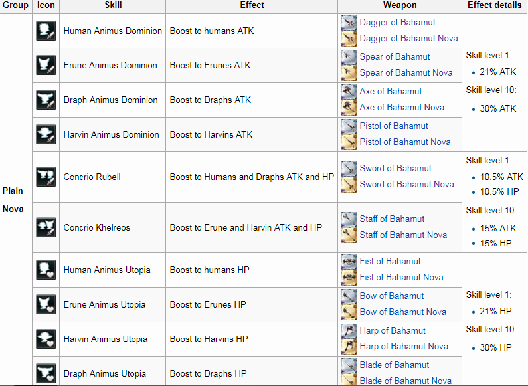
Task: Click the Erune Animus Utopia skill icon
Action: tap(46, 305)
